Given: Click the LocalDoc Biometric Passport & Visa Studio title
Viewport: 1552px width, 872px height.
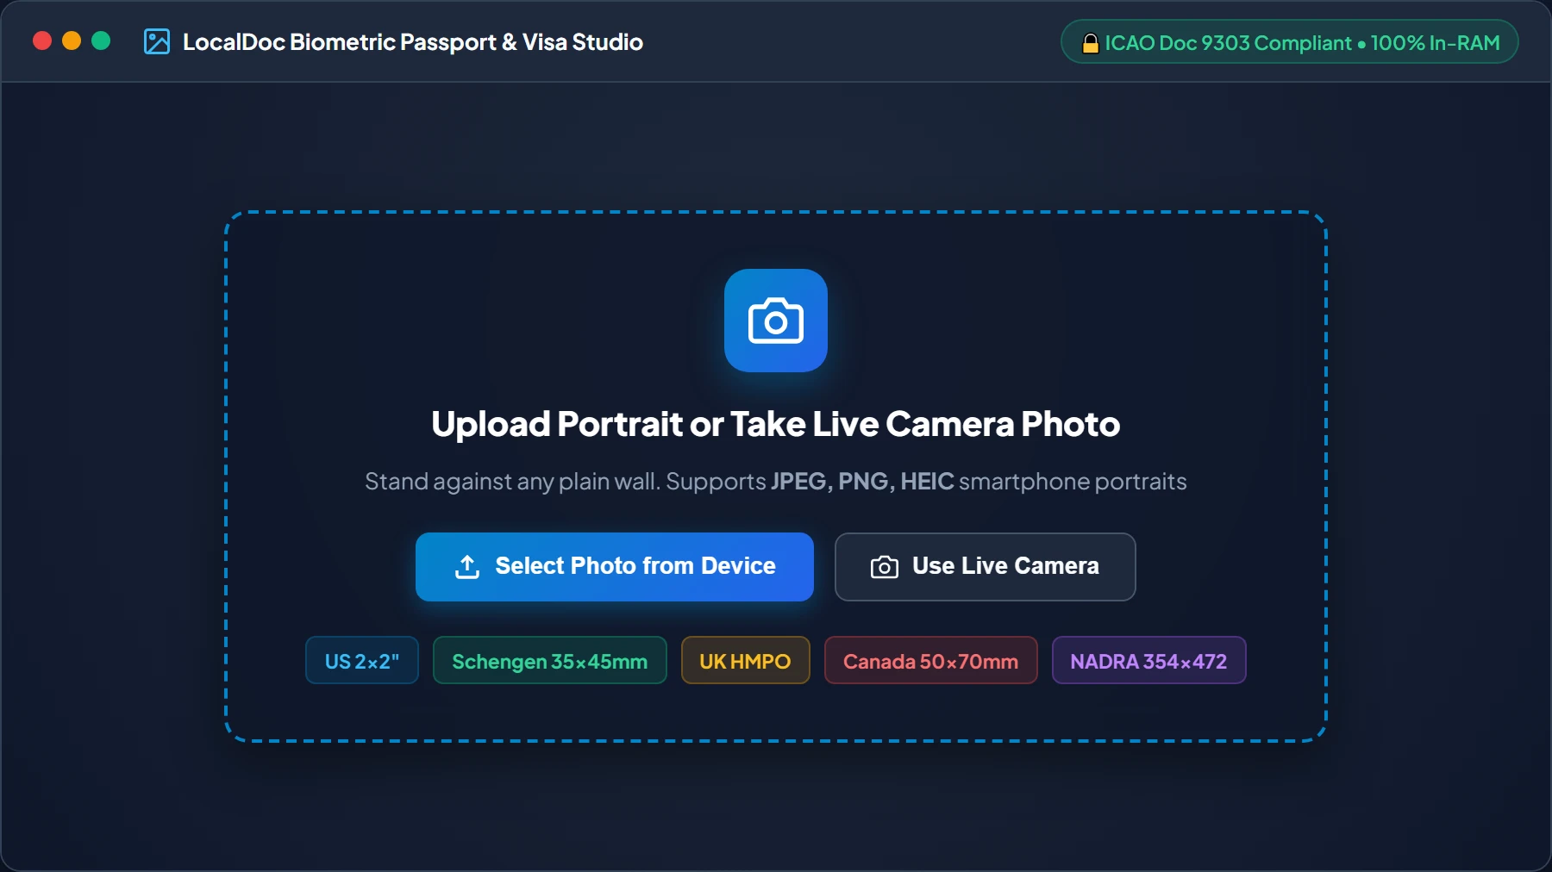Looking at the screenshot, I should coord(413,42).
